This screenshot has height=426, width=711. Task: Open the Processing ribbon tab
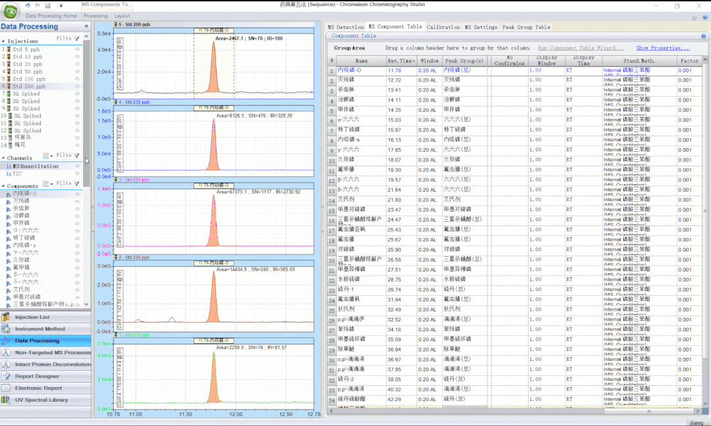95,16
